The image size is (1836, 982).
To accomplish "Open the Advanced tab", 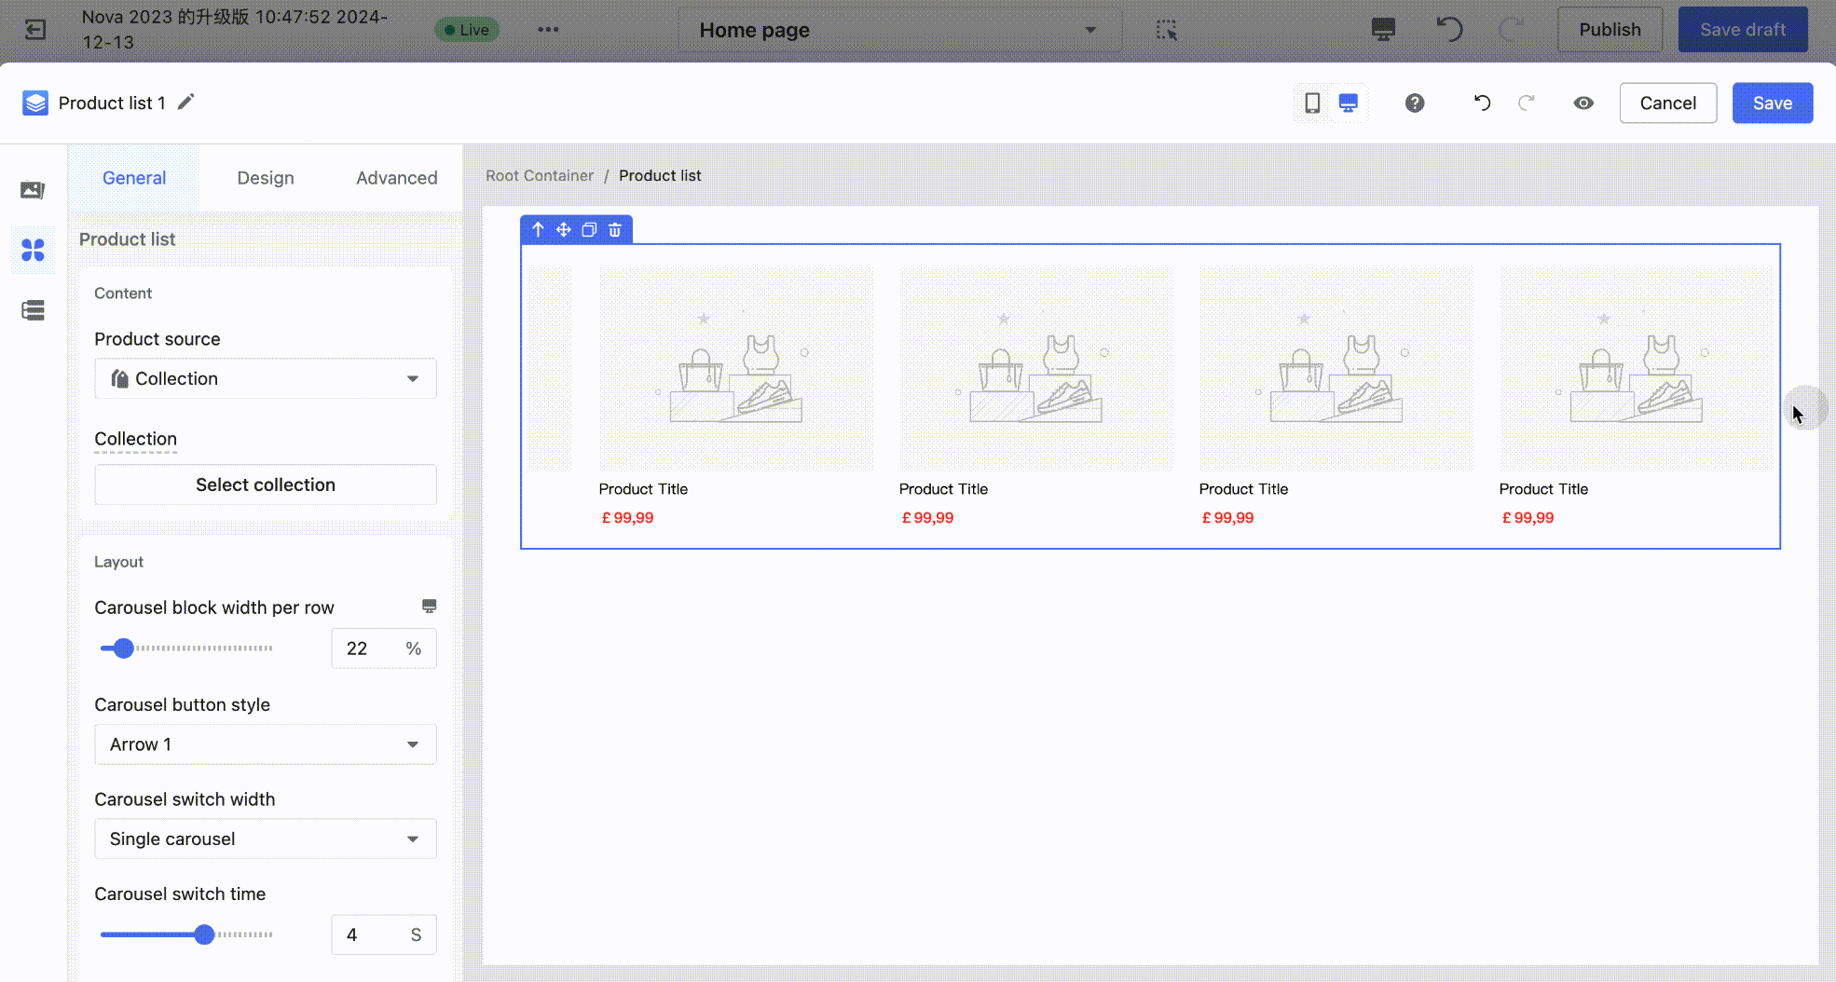I will point(396,178).
